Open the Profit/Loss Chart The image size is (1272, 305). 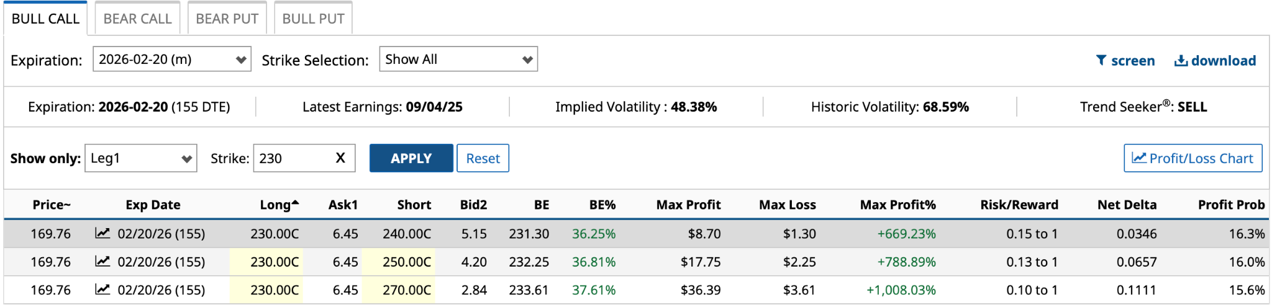tap(1192, 158)
